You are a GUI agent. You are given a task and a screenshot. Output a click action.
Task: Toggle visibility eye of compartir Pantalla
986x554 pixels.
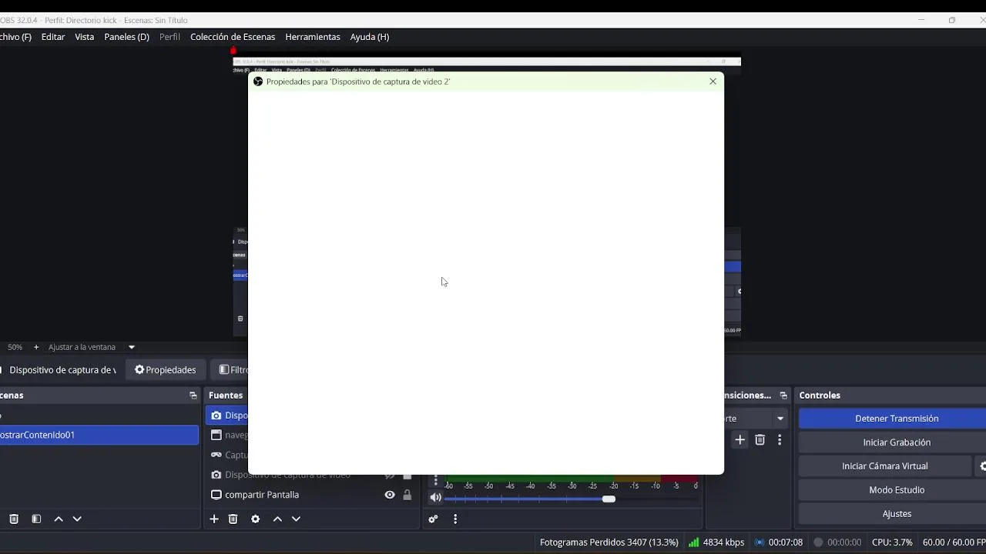coord(390,495)
